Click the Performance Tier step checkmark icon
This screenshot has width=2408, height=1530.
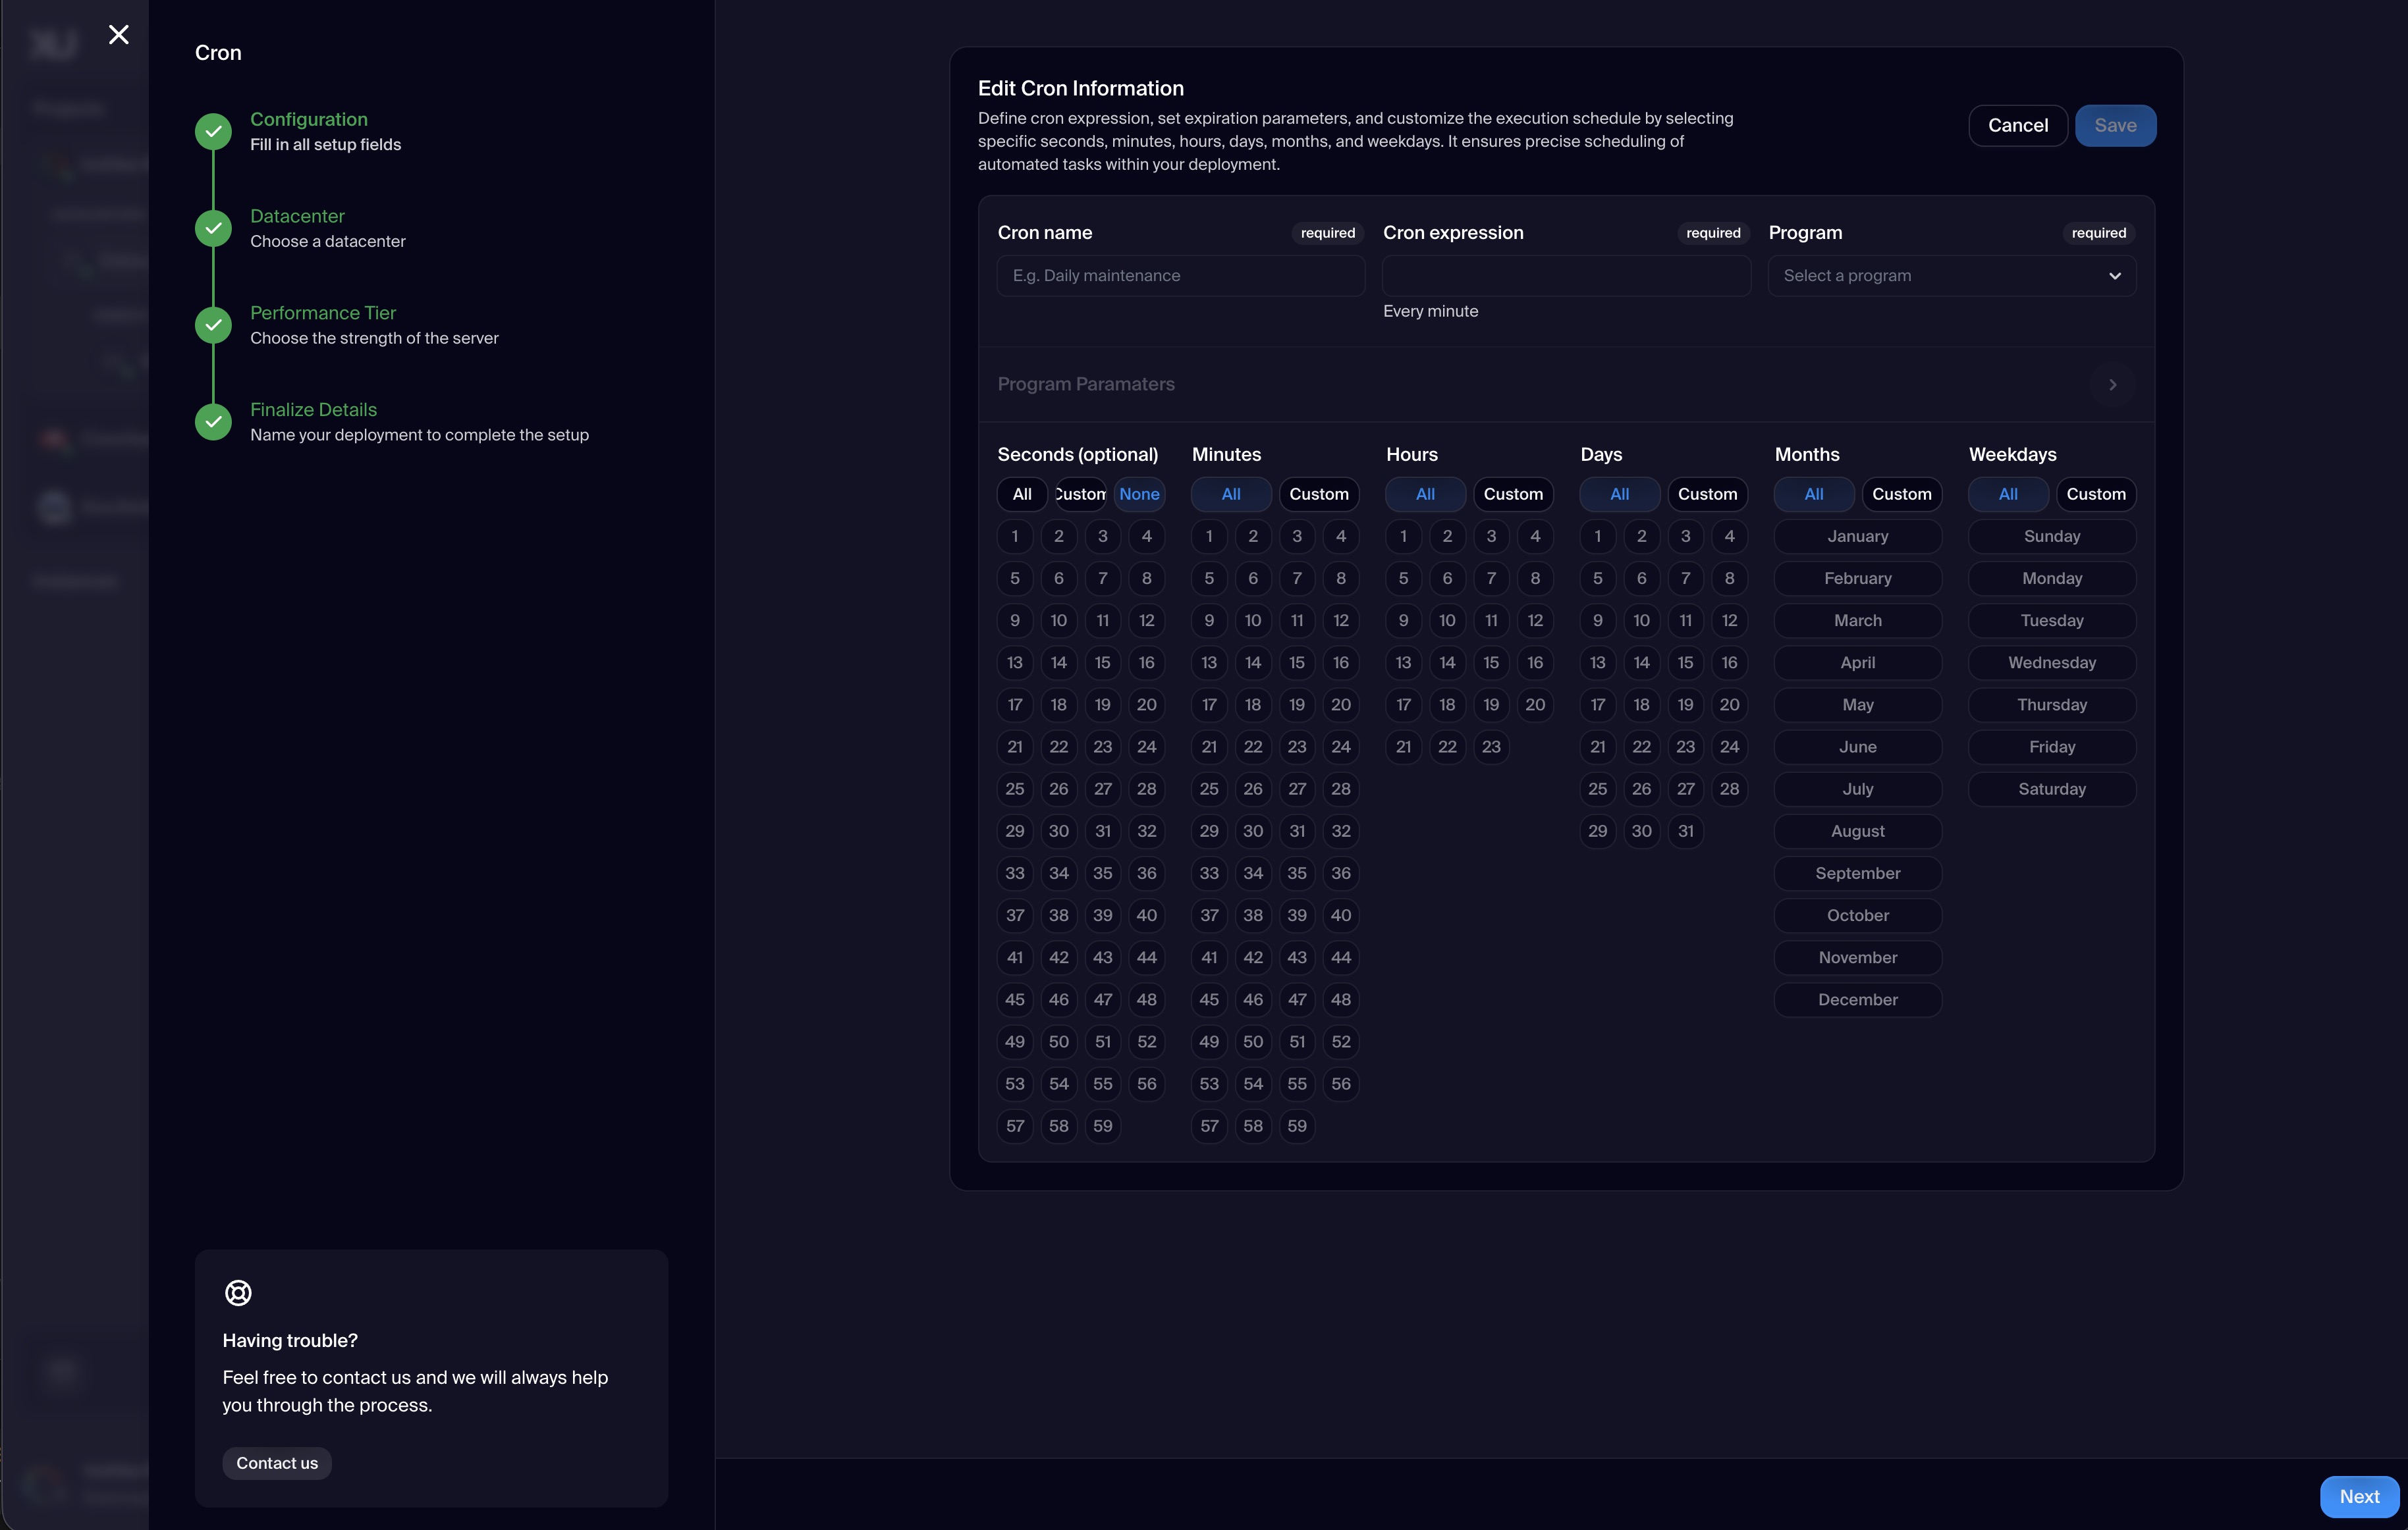[x=213, y=325]
